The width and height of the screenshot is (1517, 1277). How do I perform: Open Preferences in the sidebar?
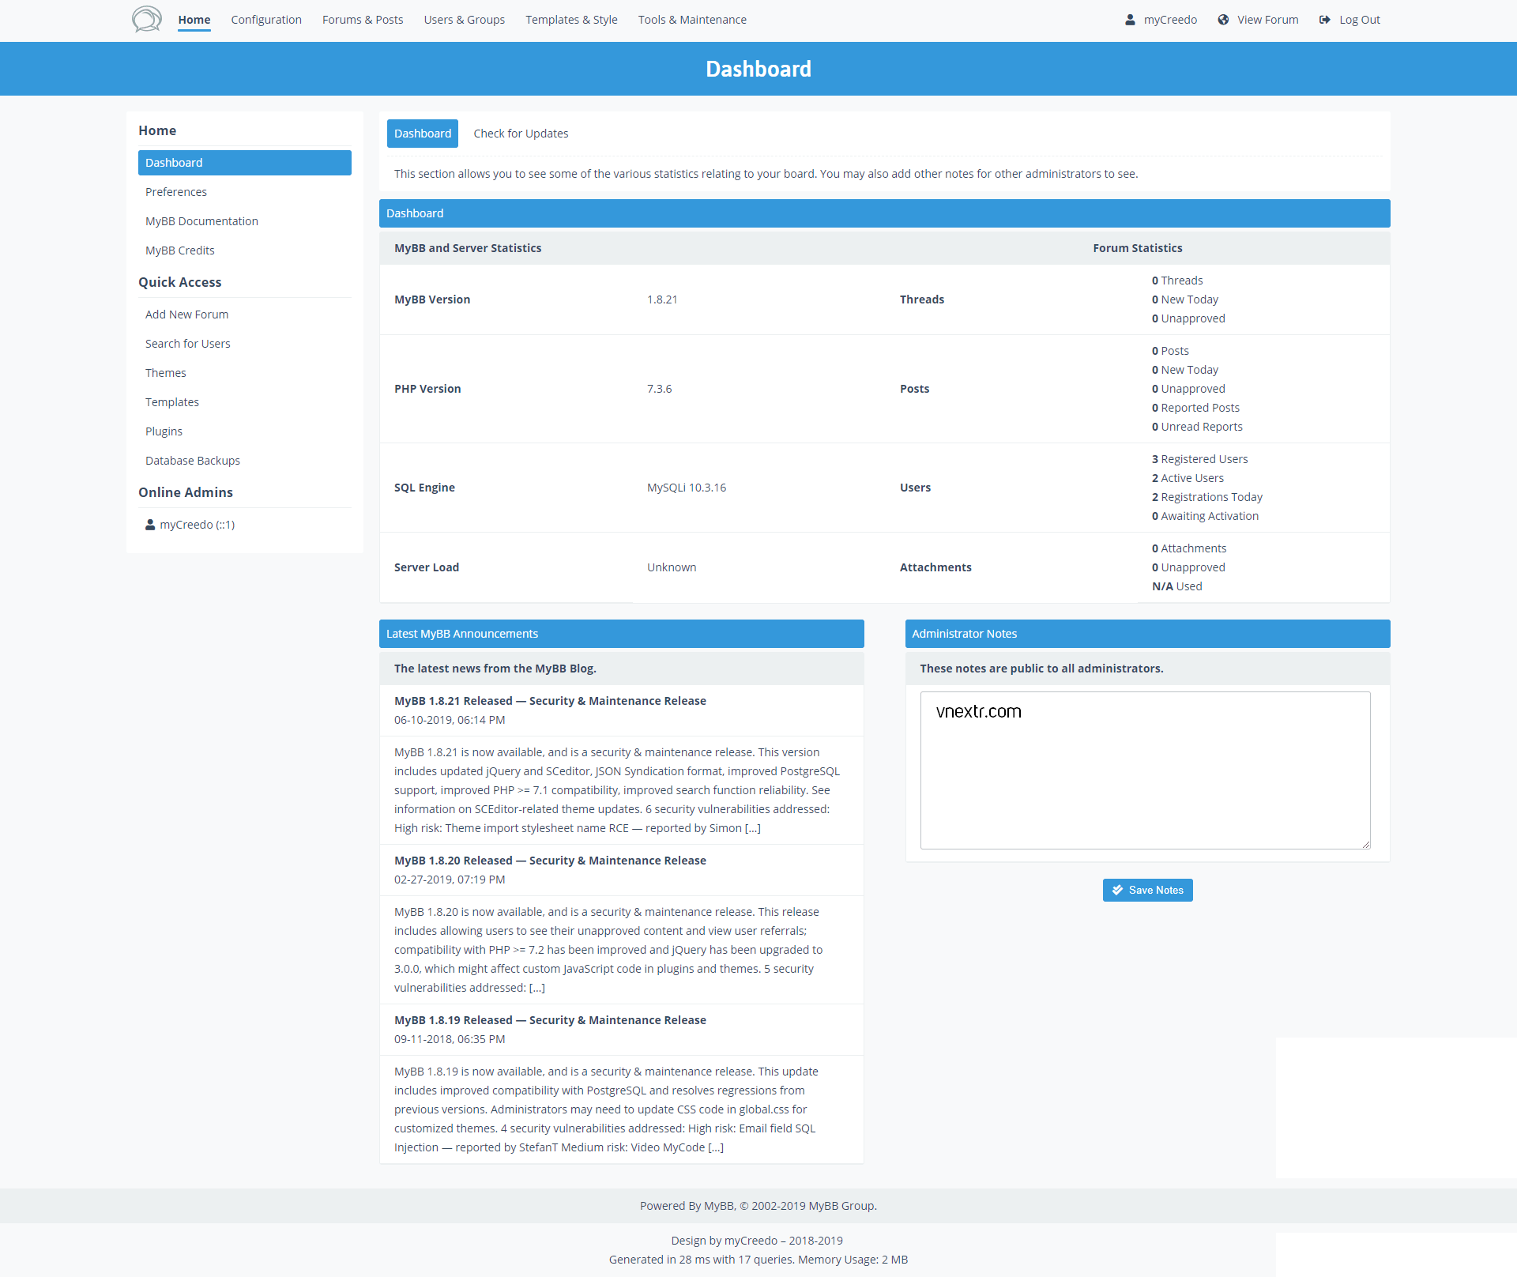pyautogui.click(x=176, y=192)
